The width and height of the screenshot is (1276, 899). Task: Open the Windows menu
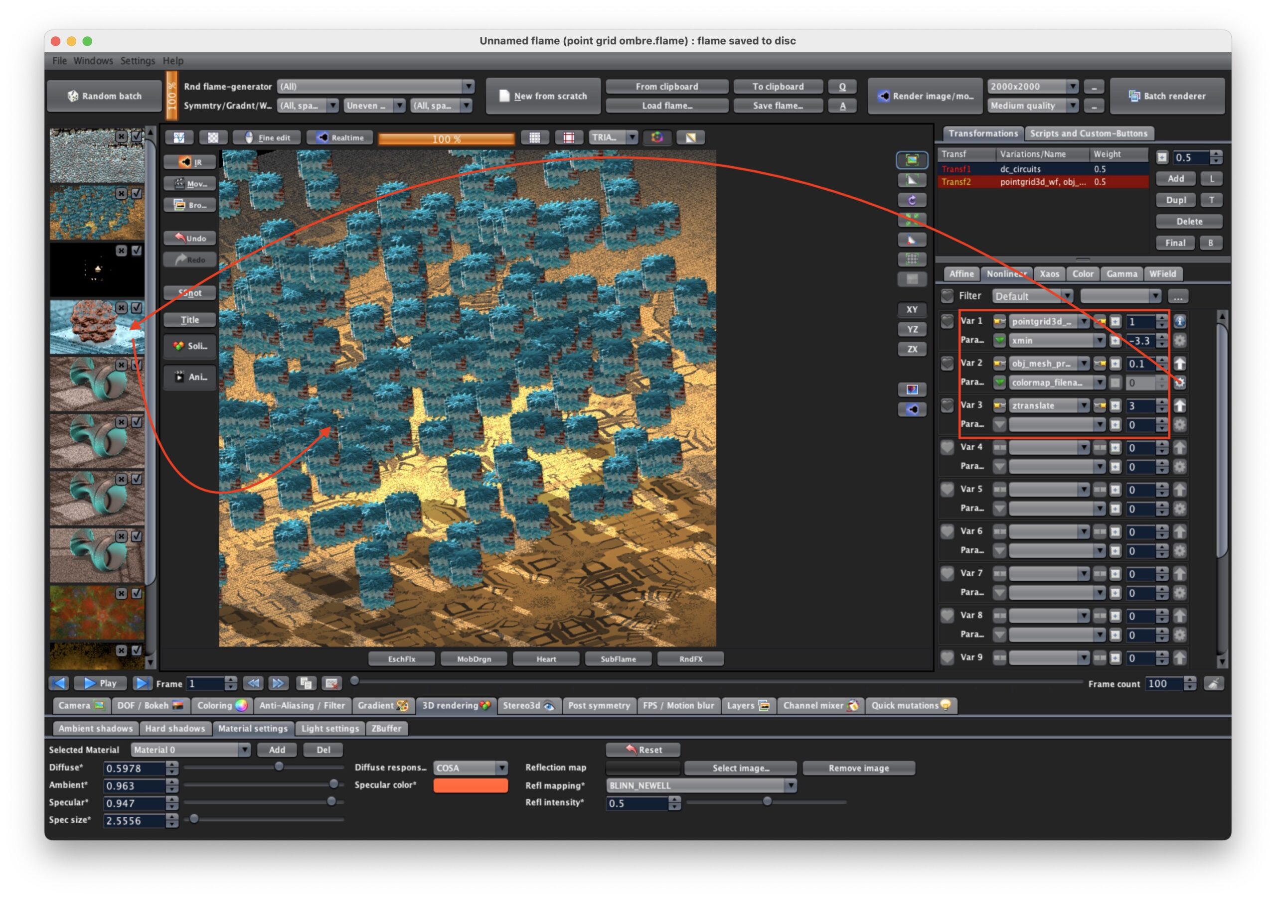(93, 61)
